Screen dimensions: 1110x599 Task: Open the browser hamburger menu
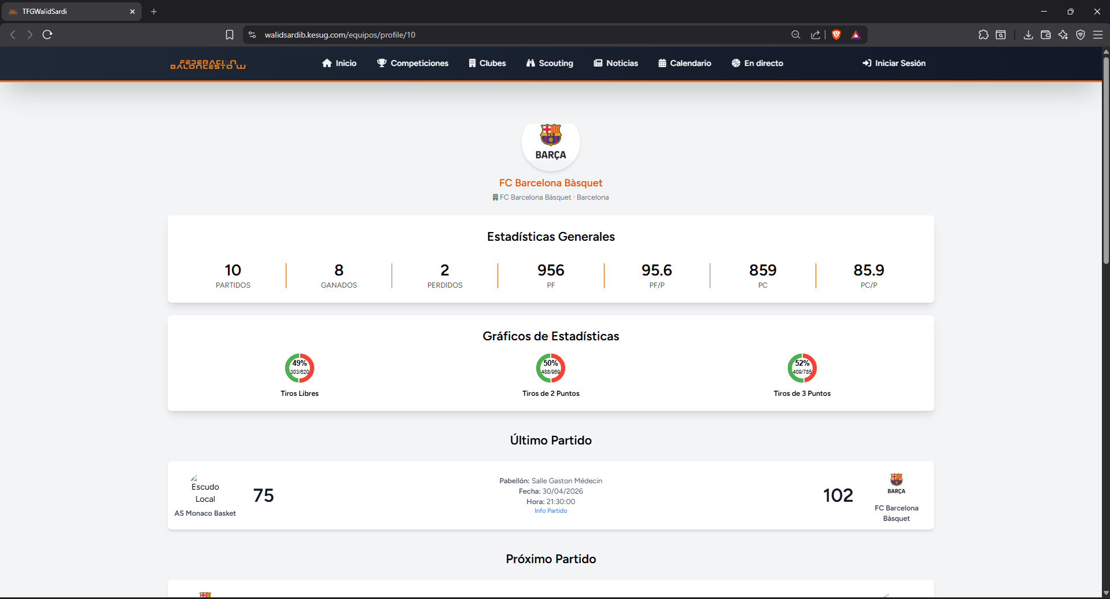pyautogui.click(x=1099, y=35)
